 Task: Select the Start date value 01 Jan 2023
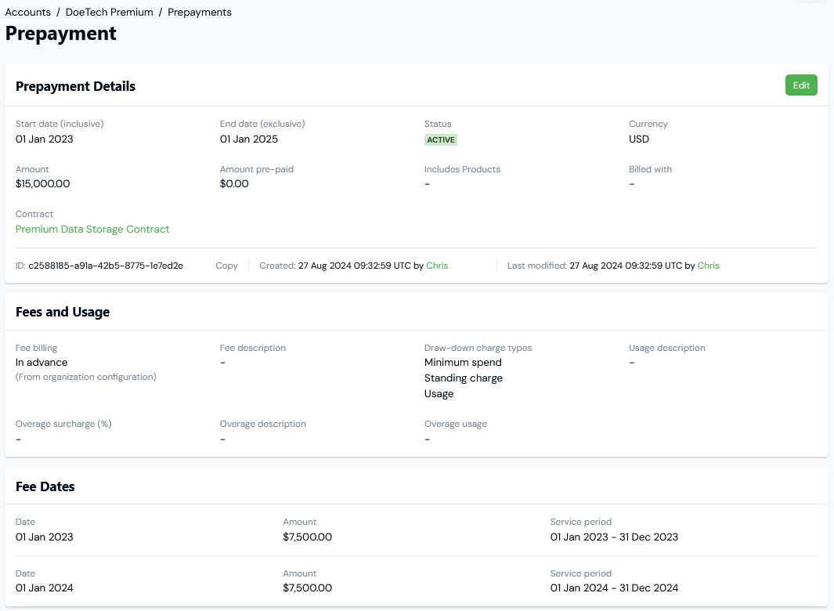pos(42,139)
